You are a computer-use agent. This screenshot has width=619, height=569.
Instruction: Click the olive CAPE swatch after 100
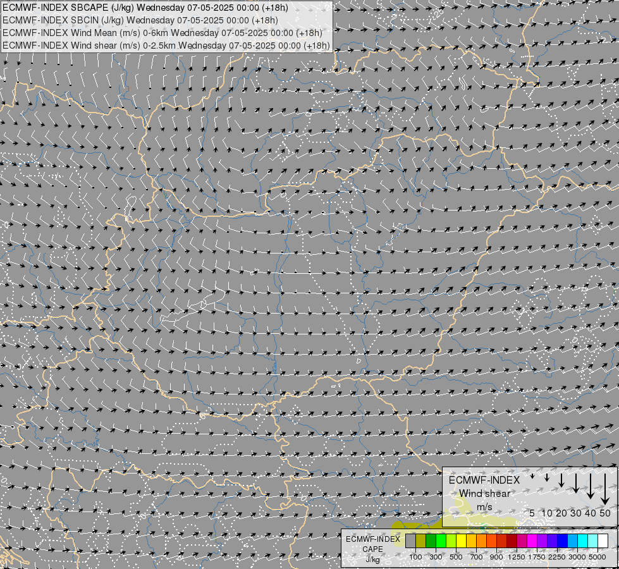[x=421, y=541]
